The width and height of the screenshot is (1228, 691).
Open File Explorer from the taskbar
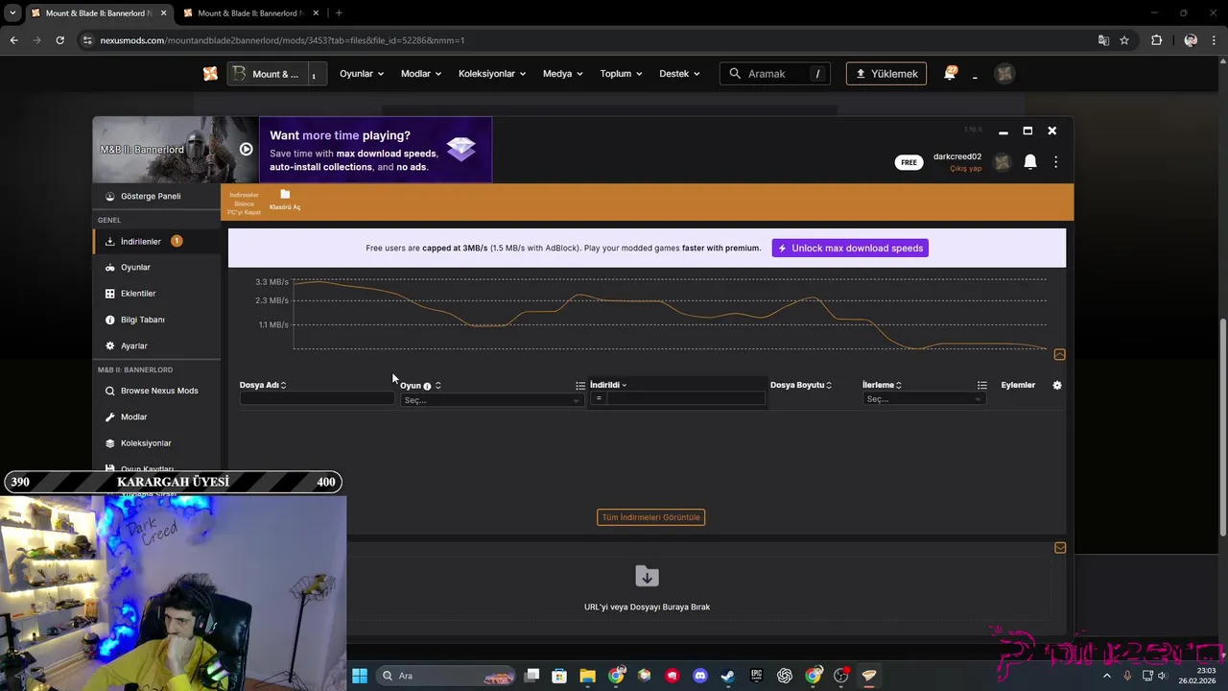tap(587, 676)
